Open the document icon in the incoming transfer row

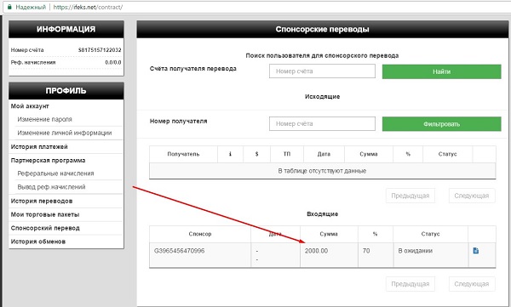(476, 251)
